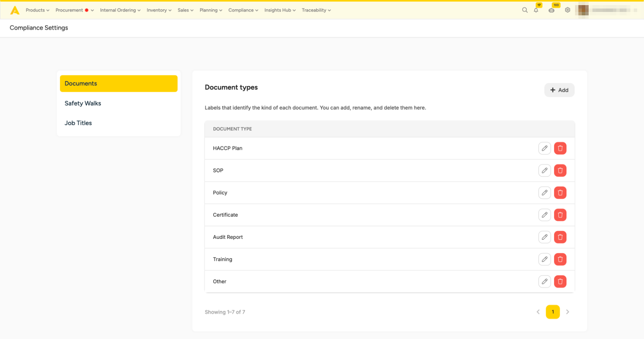The height and width of the screenshot is (339, 644).
Task: Delete the Training document type
Action: point(560,259)
